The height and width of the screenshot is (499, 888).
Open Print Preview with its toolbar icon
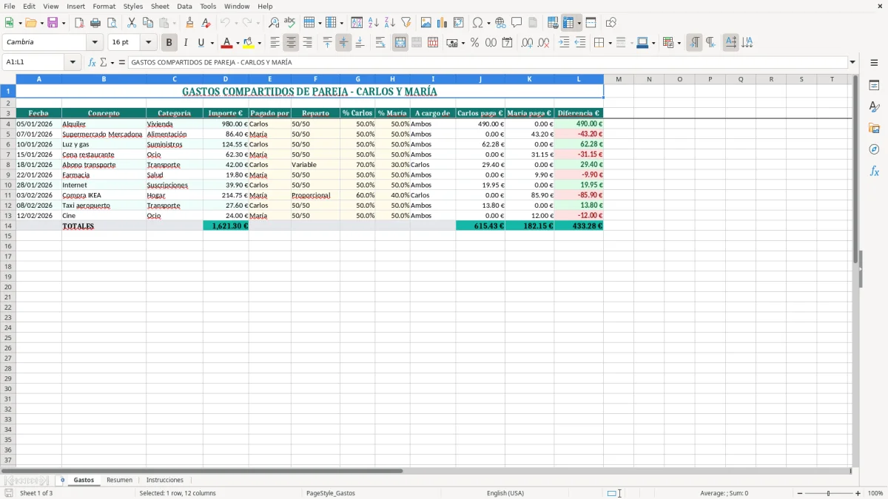[x=112, y=23]
